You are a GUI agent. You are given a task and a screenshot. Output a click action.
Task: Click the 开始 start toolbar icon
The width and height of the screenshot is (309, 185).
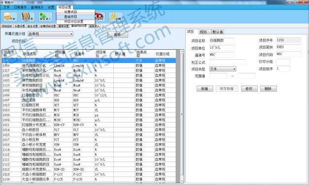click(x=10, y=17)
